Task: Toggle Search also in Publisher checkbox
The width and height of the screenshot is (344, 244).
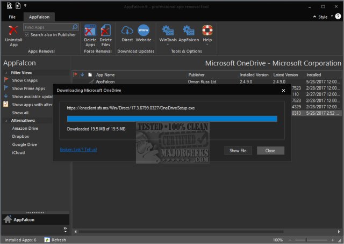Action: (x=27, y=34)
